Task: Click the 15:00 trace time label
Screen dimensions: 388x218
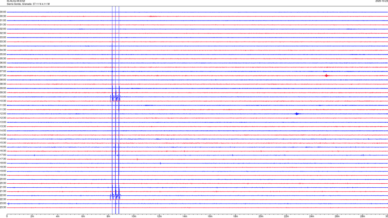Action: pyautogui.click(x=3, y=139)
